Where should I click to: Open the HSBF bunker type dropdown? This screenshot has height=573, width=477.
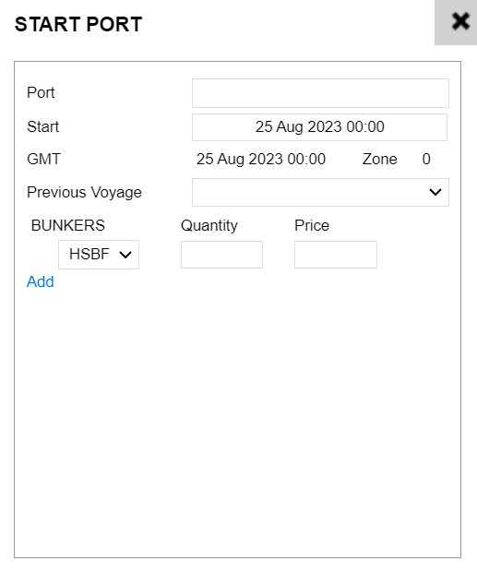pyautogui.click(x=99, y=255)
